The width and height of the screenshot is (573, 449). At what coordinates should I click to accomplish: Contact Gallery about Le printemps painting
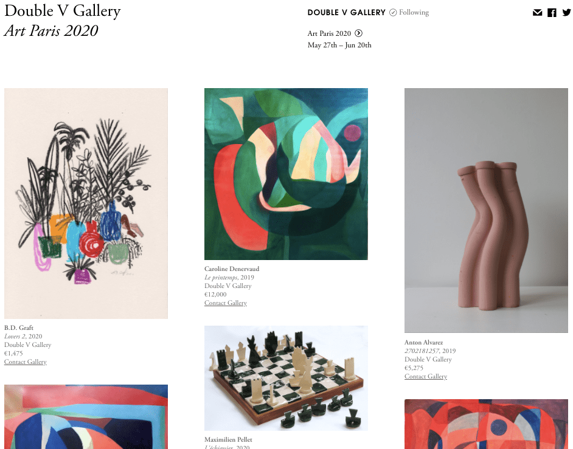[226, 303]
